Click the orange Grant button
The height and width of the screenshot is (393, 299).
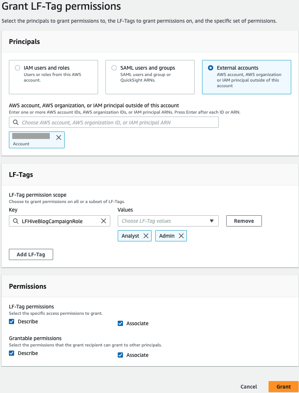pos(283,387)
